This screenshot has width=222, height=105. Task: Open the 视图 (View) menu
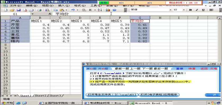click(x=48, y=6)
